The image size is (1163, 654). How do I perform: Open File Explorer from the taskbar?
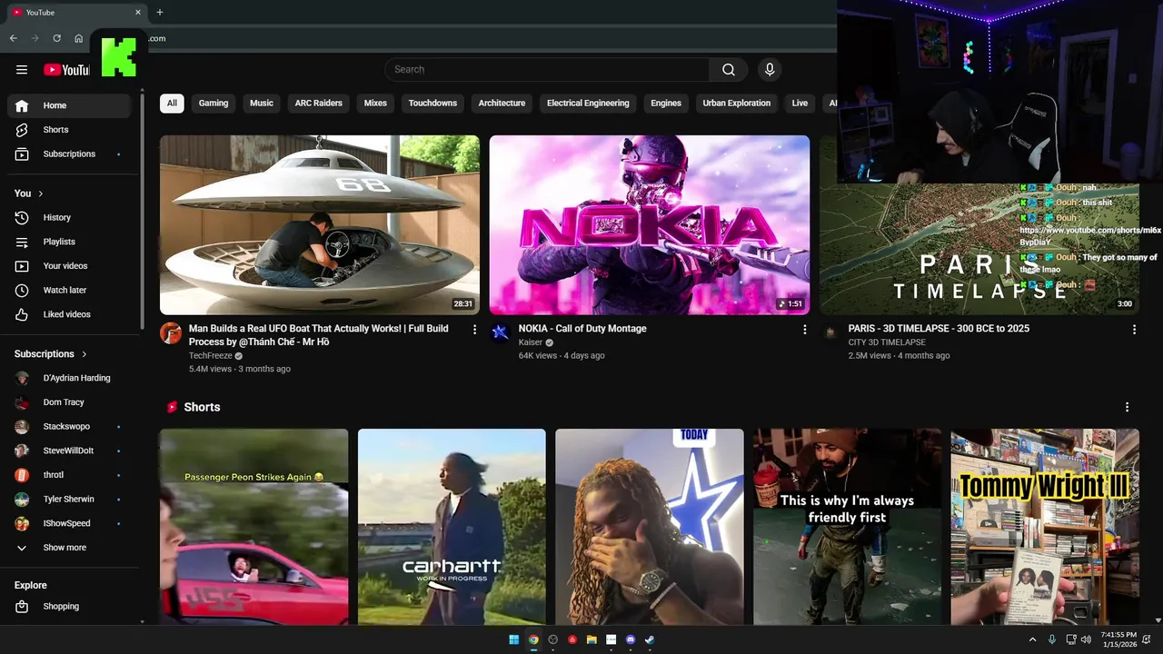tap(591, 639)
